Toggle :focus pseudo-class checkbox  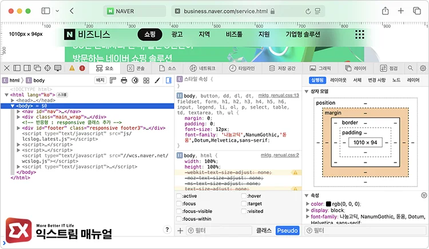(x=179, y=204)
